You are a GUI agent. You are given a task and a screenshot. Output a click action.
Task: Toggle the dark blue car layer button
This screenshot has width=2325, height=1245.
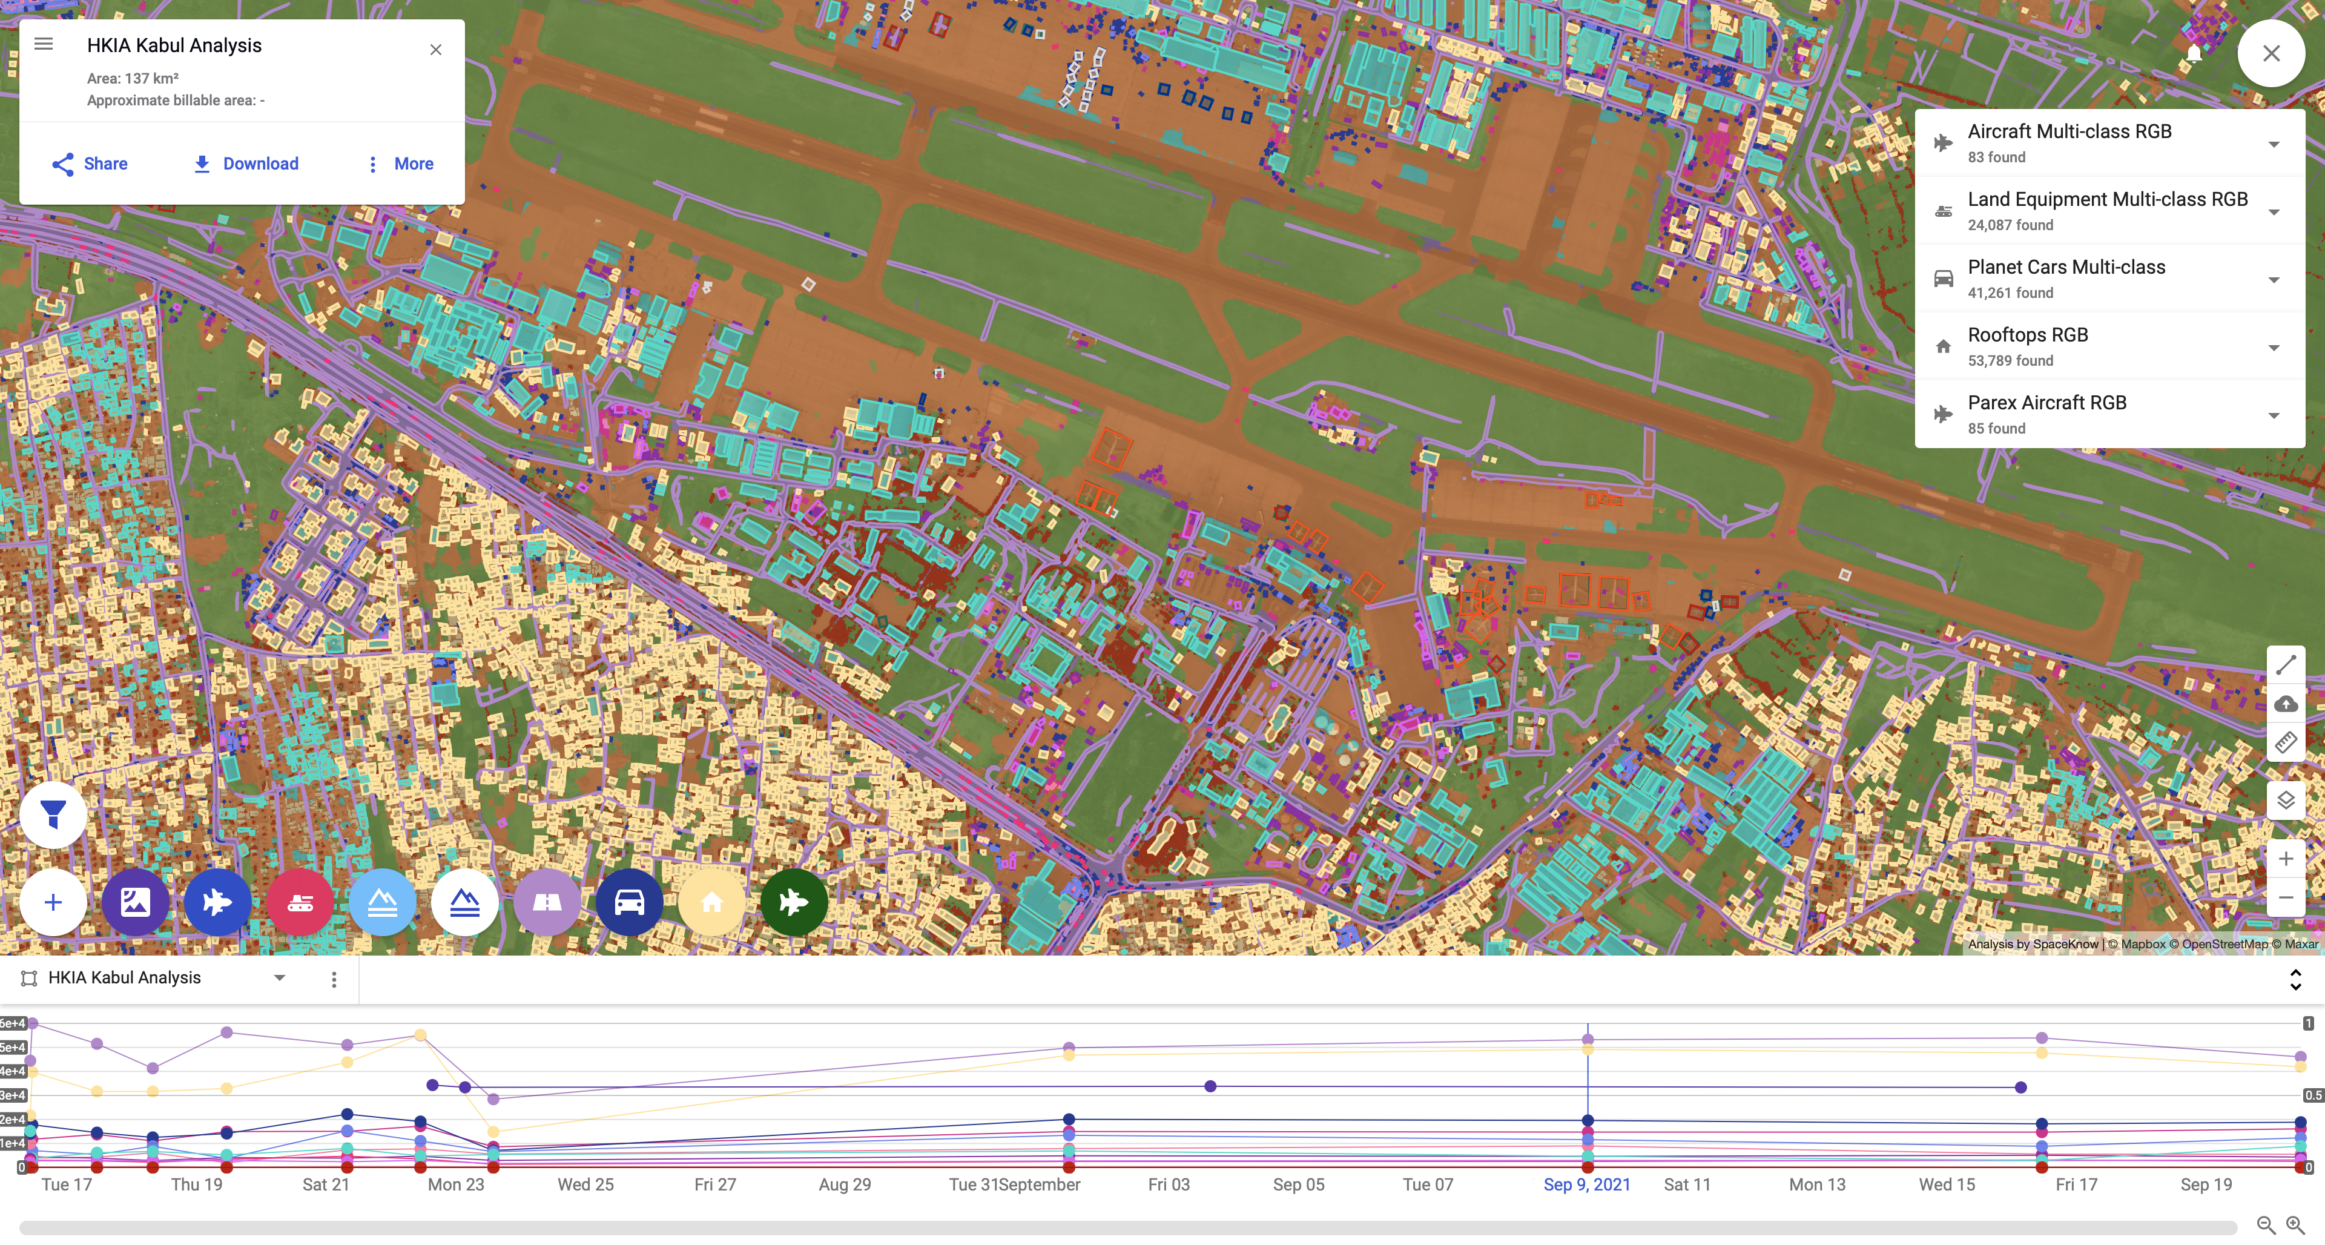pyautogui.click(x=629, y=902)
